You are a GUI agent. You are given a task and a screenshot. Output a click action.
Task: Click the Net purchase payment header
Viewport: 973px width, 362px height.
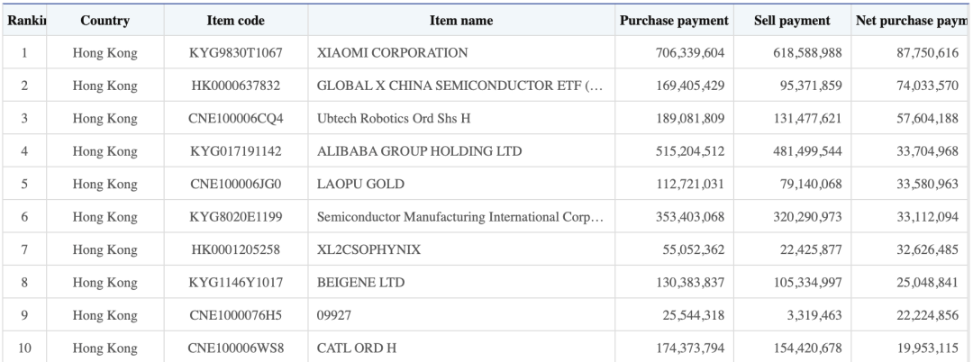point(913,21)
